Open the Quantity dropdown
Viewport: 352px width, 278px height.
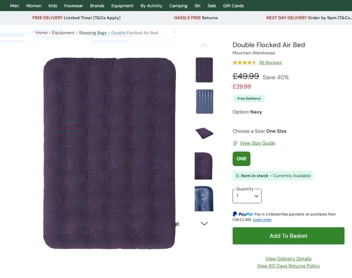(247, 196)
